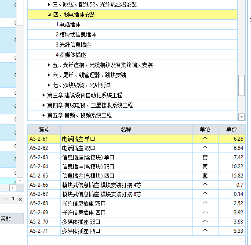Select row 信息插座(含模块) 四口
The width and height of the screenshot is (251, 245).
pos(136,176)
